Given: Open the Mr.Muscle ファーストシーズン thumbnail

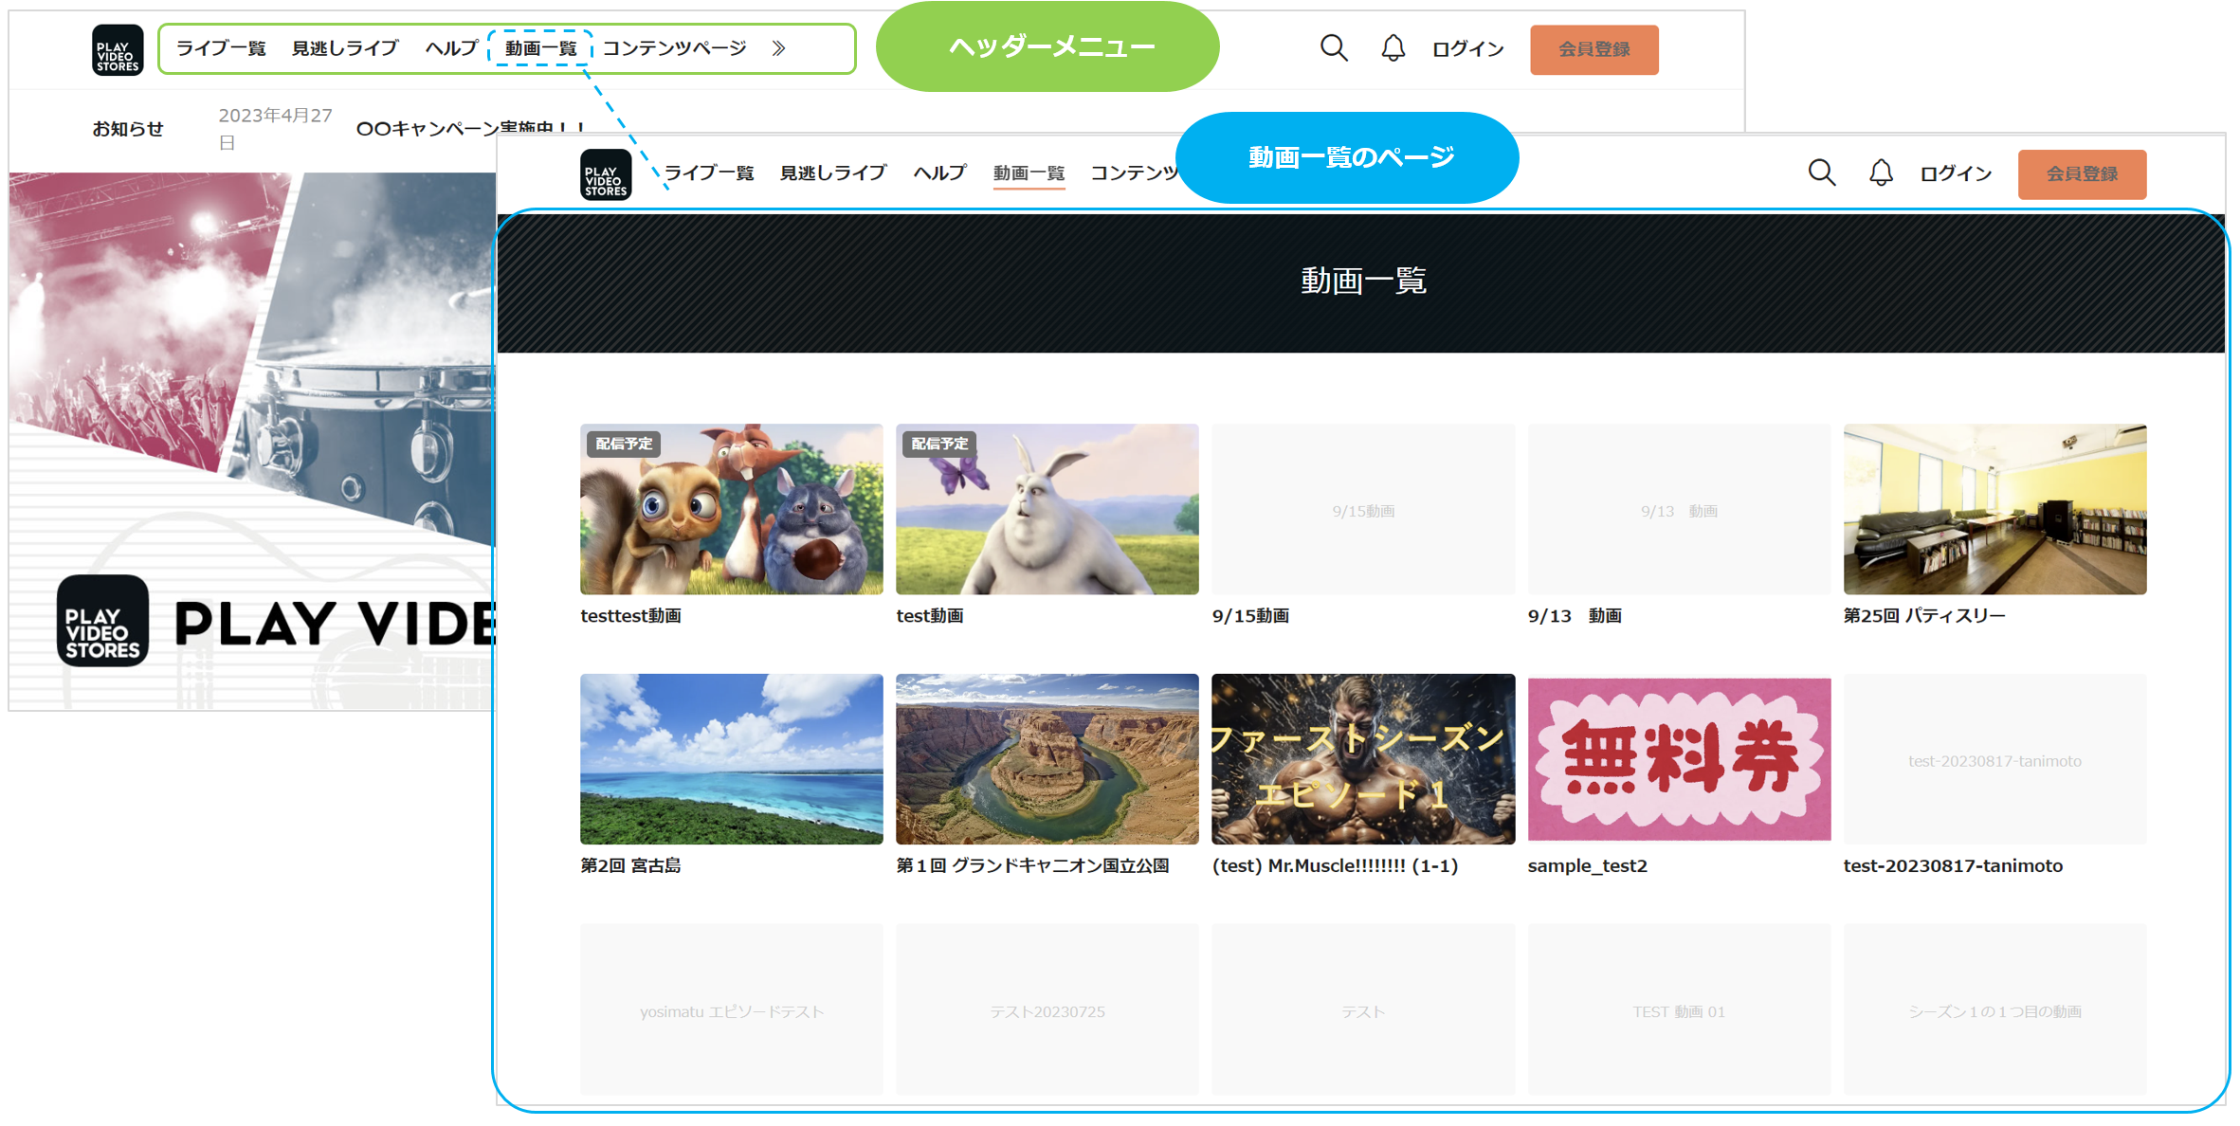Looking at the screenshot, I should point(1362,759).
